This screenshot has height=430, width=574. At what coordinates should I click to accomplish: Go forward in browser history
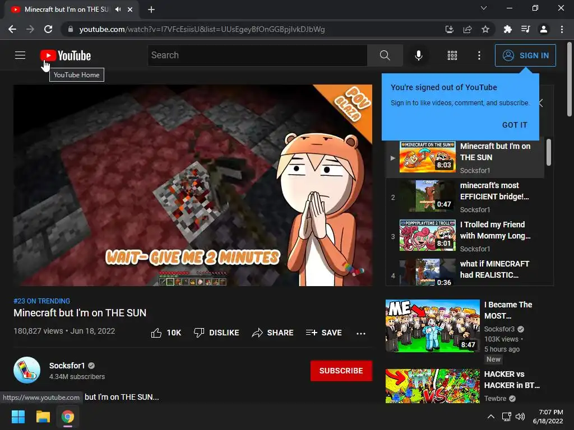pyautogui.click(x=30, y=29)
